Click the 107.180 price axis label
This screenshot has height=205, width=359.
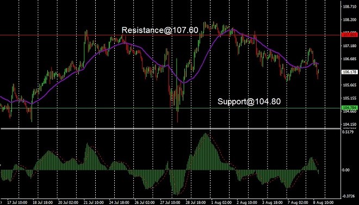(x=349, y=46)
